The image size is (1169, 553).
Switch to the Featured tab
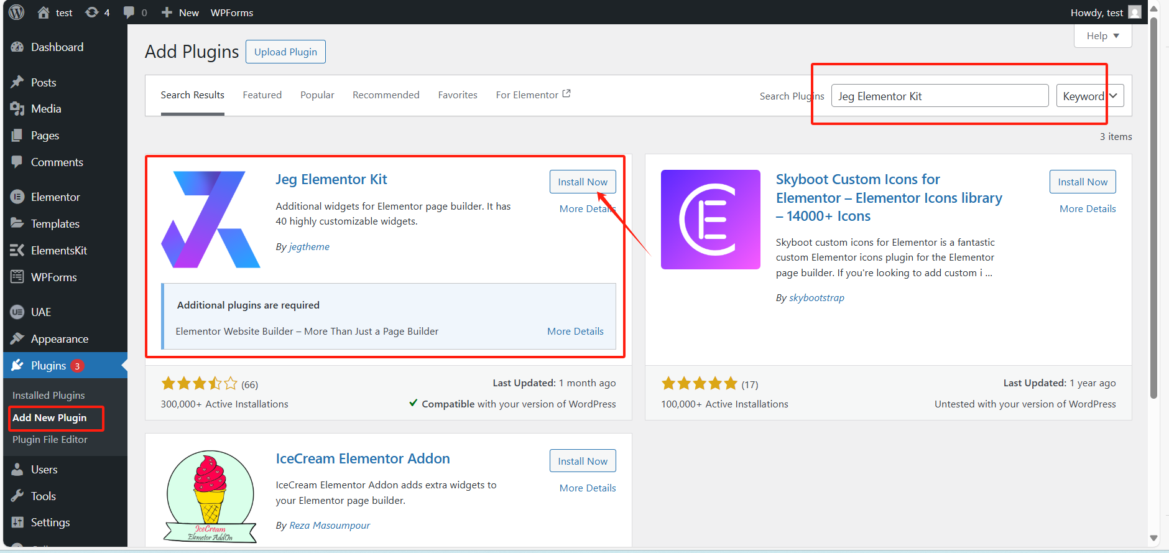262,95
